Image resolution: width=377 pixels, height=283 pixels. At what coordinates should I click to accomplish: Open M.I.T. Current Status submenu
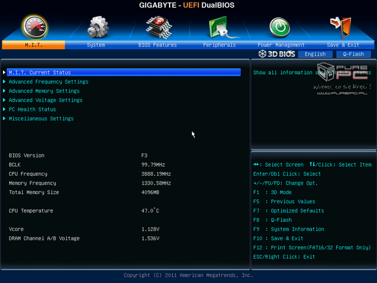click(x=124, y=73)
